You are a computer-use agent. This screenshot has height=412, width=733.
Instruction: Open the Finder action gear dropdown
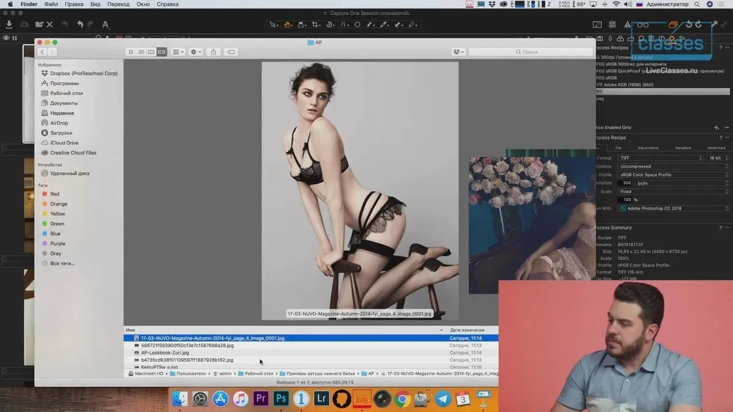pos(196,52)
